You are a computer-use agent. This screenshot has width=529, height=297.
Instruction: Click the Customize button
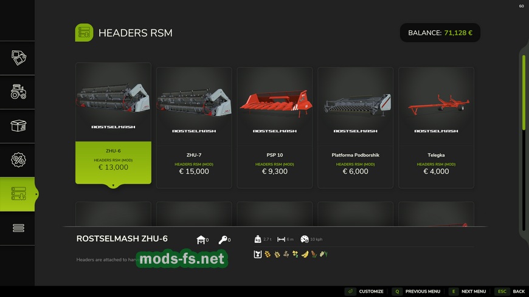click(364, 292)
